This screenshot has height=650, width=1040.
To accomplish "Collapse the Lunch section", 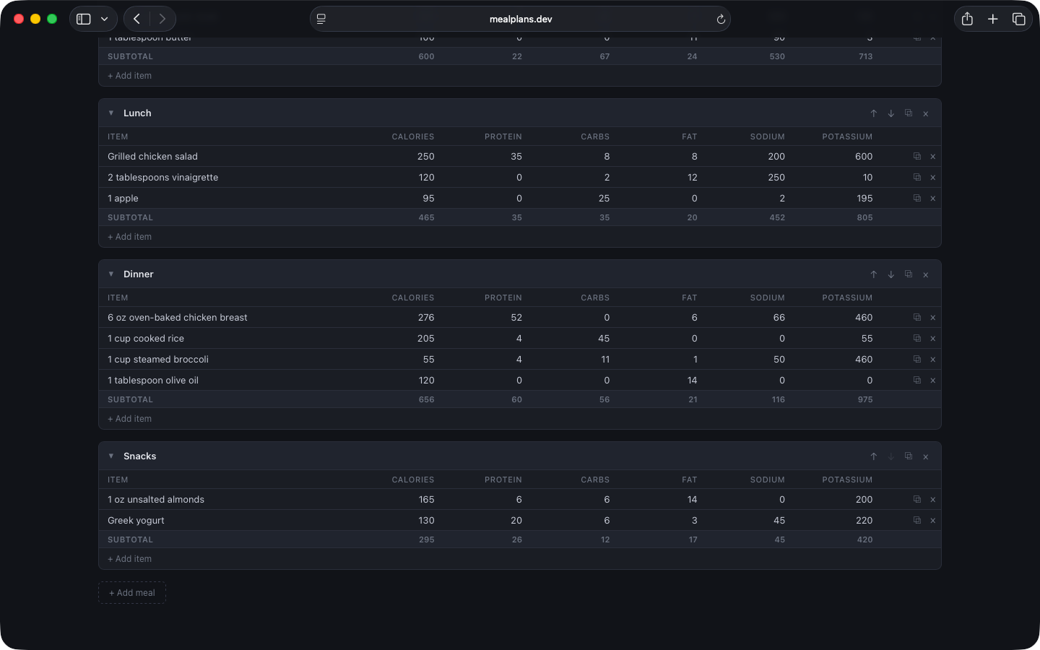I will click(111, 113).
